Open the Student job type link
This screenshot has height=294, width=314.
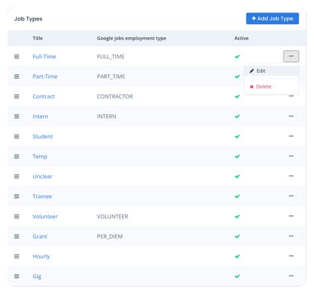click(x=42, y=136)
